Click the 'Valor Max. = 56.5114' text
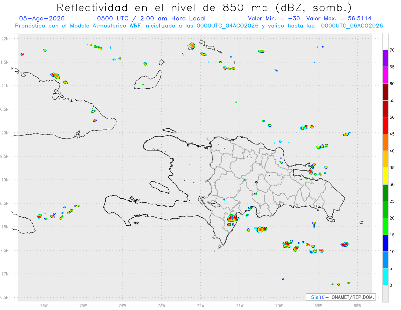Image resolution: width=401 pixels, height=310 pixels. [x=339, y=18]
